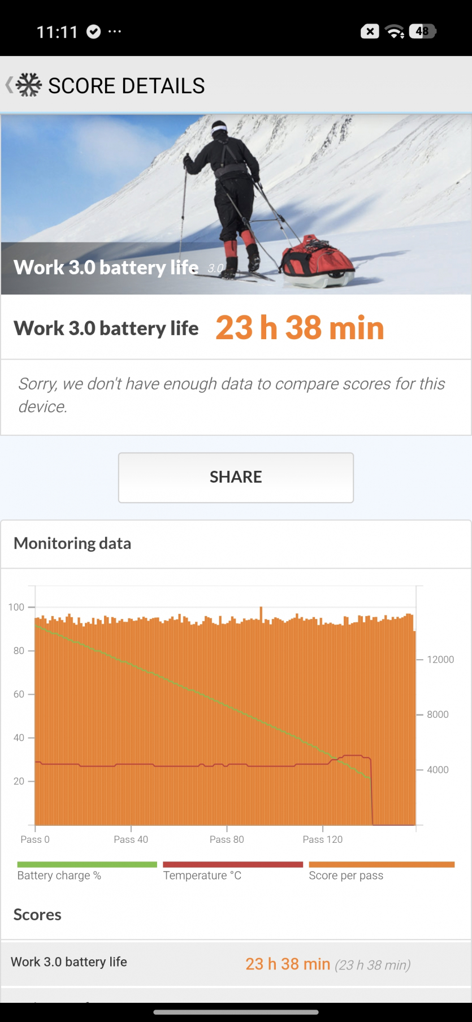This screenshot has width=472, height=1022.
Task: Tap the three-dots notification overflow icon
Action: tap(115, 32)
